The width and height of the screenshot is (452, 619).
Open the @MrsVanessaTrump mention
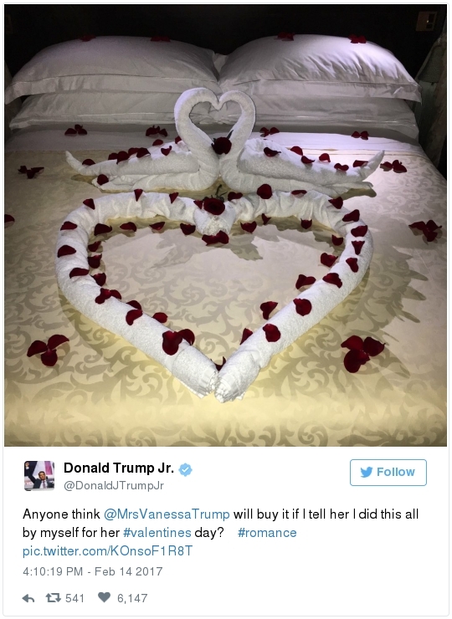click(167, 514)
